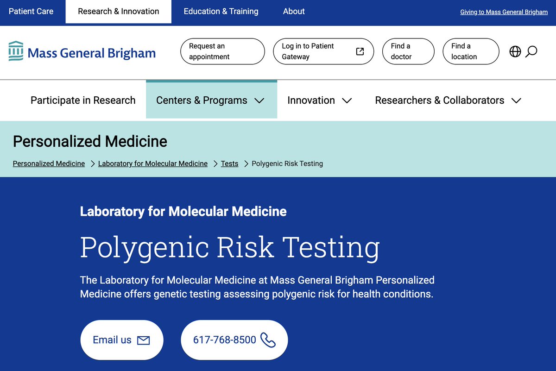Click Polygenic Risk Testing breadcrumb text
Image resolution: width=556 pixels, height=371 pixels.
tap(287, 163)
